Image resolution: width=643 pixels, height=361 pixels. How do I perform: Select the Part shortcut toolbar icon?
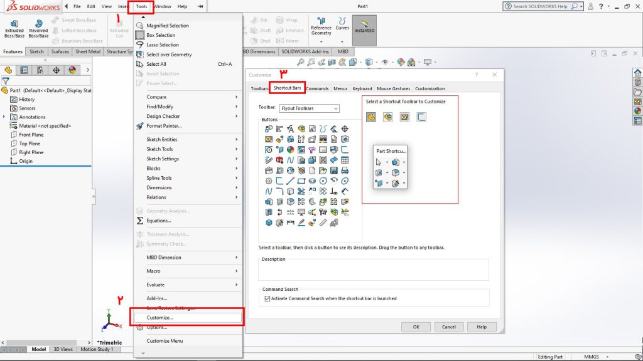pyautogui.click(x=371, y=117)
